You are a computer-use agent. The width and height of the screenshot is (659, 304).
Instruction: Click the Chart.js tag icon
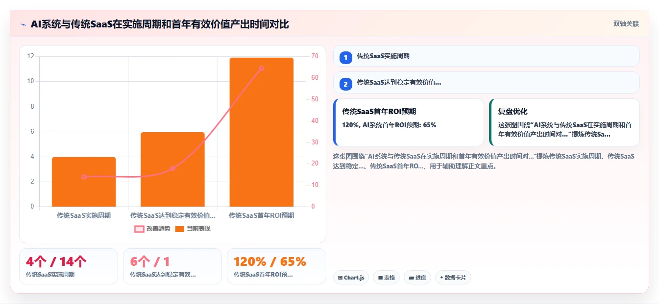[x=340, y=278]
